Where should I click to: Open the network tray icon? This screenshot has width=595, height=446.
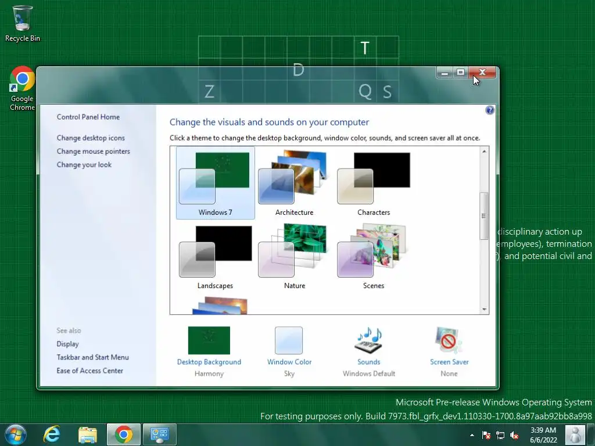[500, 435]
